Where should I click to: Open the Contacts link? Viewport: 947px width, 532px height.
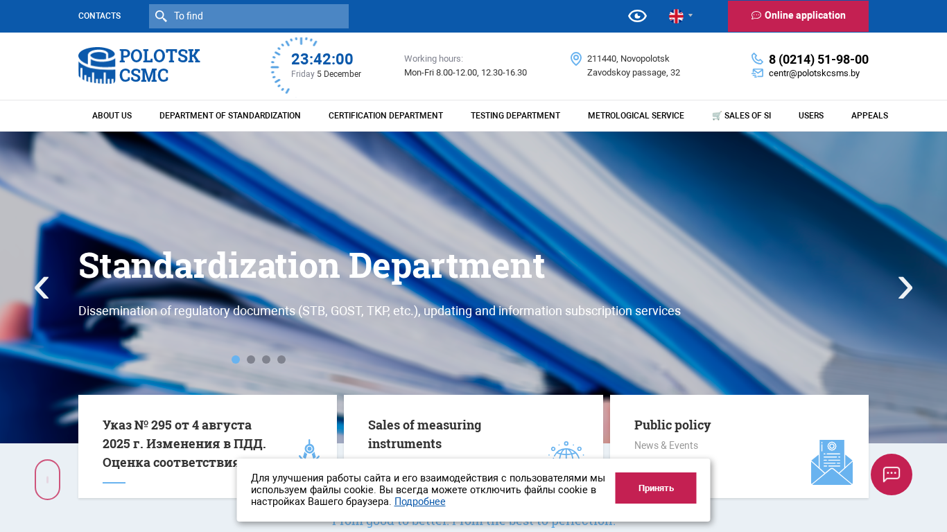click(99, 16)
